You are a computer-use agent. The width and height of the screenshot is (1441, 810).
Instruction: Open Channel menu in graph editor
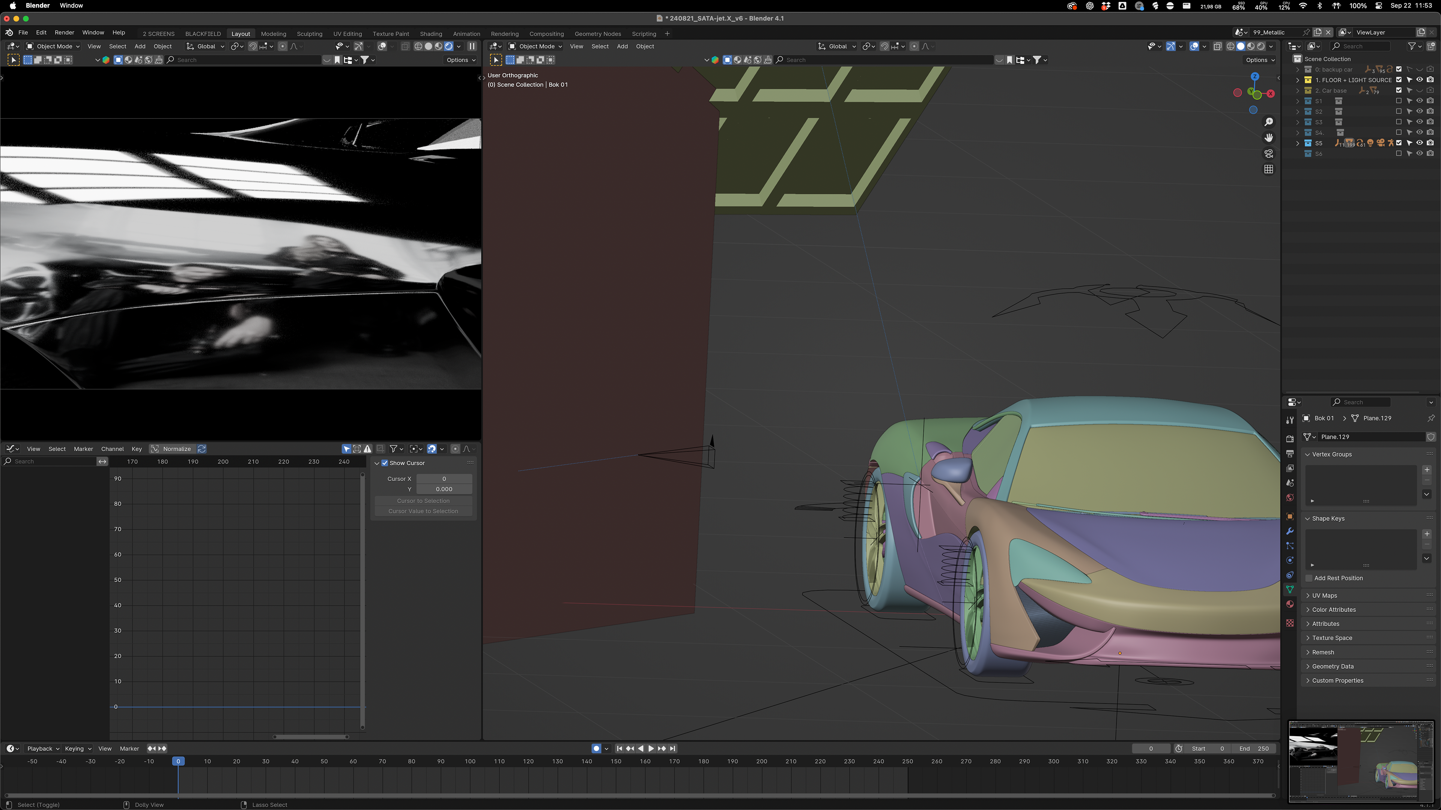(x=113, y=449)
